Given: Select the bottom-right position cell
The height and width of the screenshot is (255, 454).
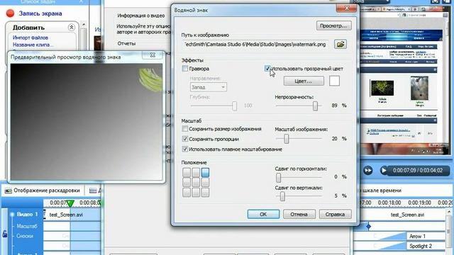Looking at the screenshot, I should [x=205, y=192].
